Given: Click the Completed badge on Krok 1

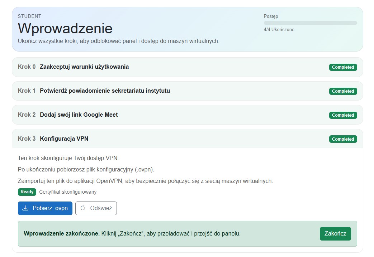Looking at the screenshot, I should point(343,91).
